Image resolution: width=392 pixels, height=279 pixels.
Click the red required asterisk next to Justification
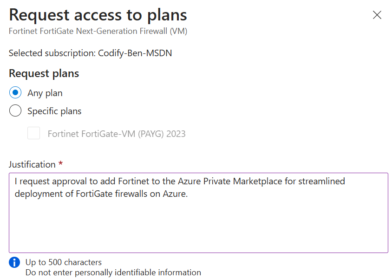(60, 163)
